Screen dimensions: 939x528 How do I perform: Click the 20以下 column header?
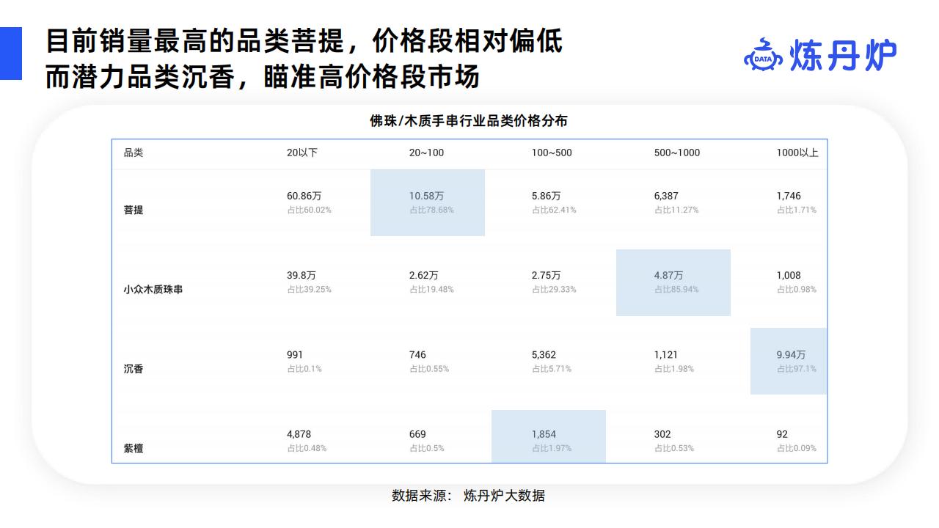click(x=302, y=153)
